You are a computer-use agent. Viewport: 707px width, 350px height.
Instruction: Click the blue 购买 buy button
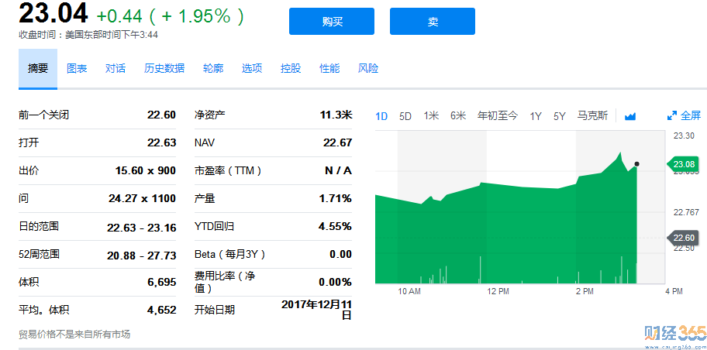332,21
